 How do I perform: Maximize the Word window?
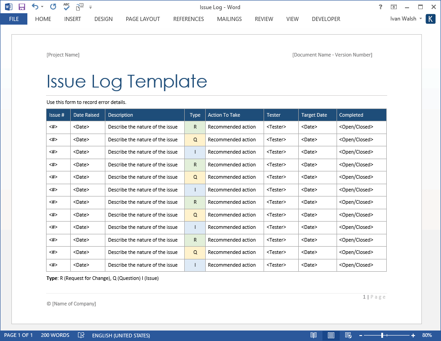(420, 7)
